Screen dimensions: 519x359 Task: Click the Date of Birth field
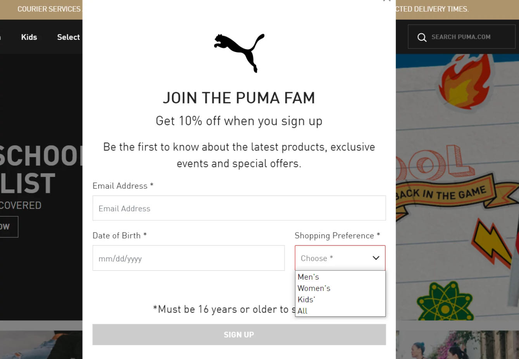click(x=188, y=258)
